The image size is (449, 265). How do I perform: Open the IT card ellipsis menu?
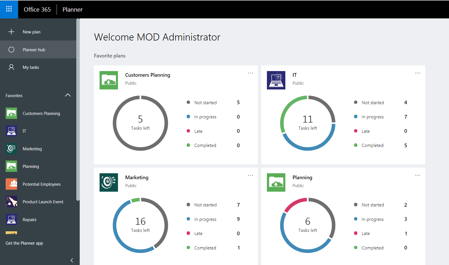point(418,73)
